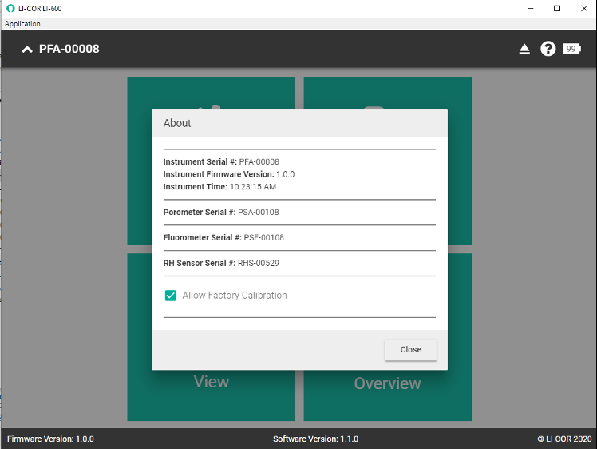Click the top-left tile behind the dialog
Viewport: 597px width, 449px height.
[211, 92]
